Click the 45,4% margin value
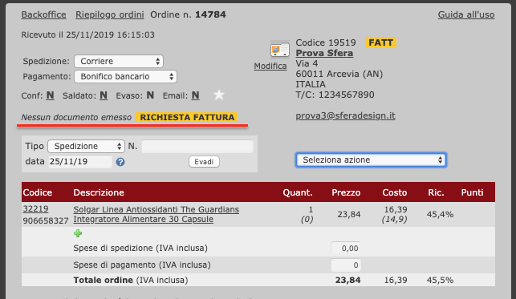The height and width of the screenshot is (299, 516). pos(440,215)
